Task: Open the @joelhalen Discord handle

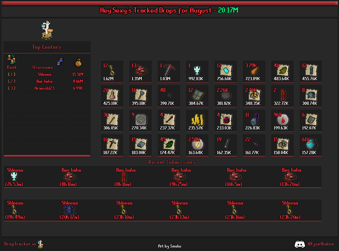Action: 321,244
